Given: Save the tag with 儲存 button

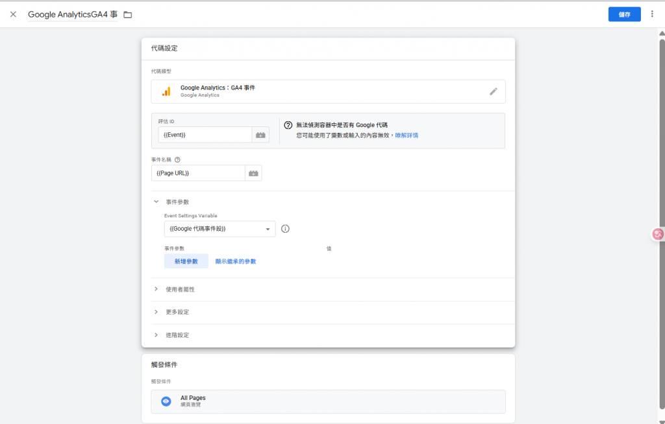Looking at the screenshot, I should point(624,14).
